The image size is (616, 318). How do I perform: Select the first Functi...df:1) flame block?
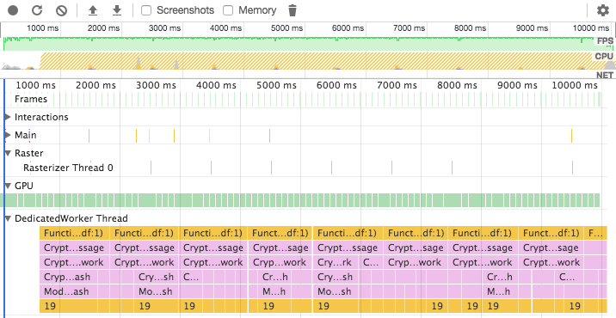pyautogui.click(x=74, y=233)
